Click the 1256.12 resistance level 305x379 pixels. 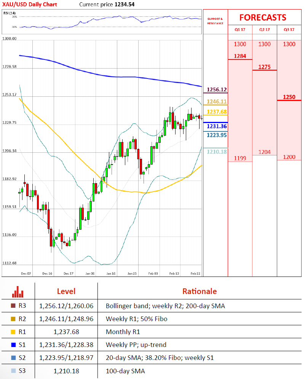(217, 90)
